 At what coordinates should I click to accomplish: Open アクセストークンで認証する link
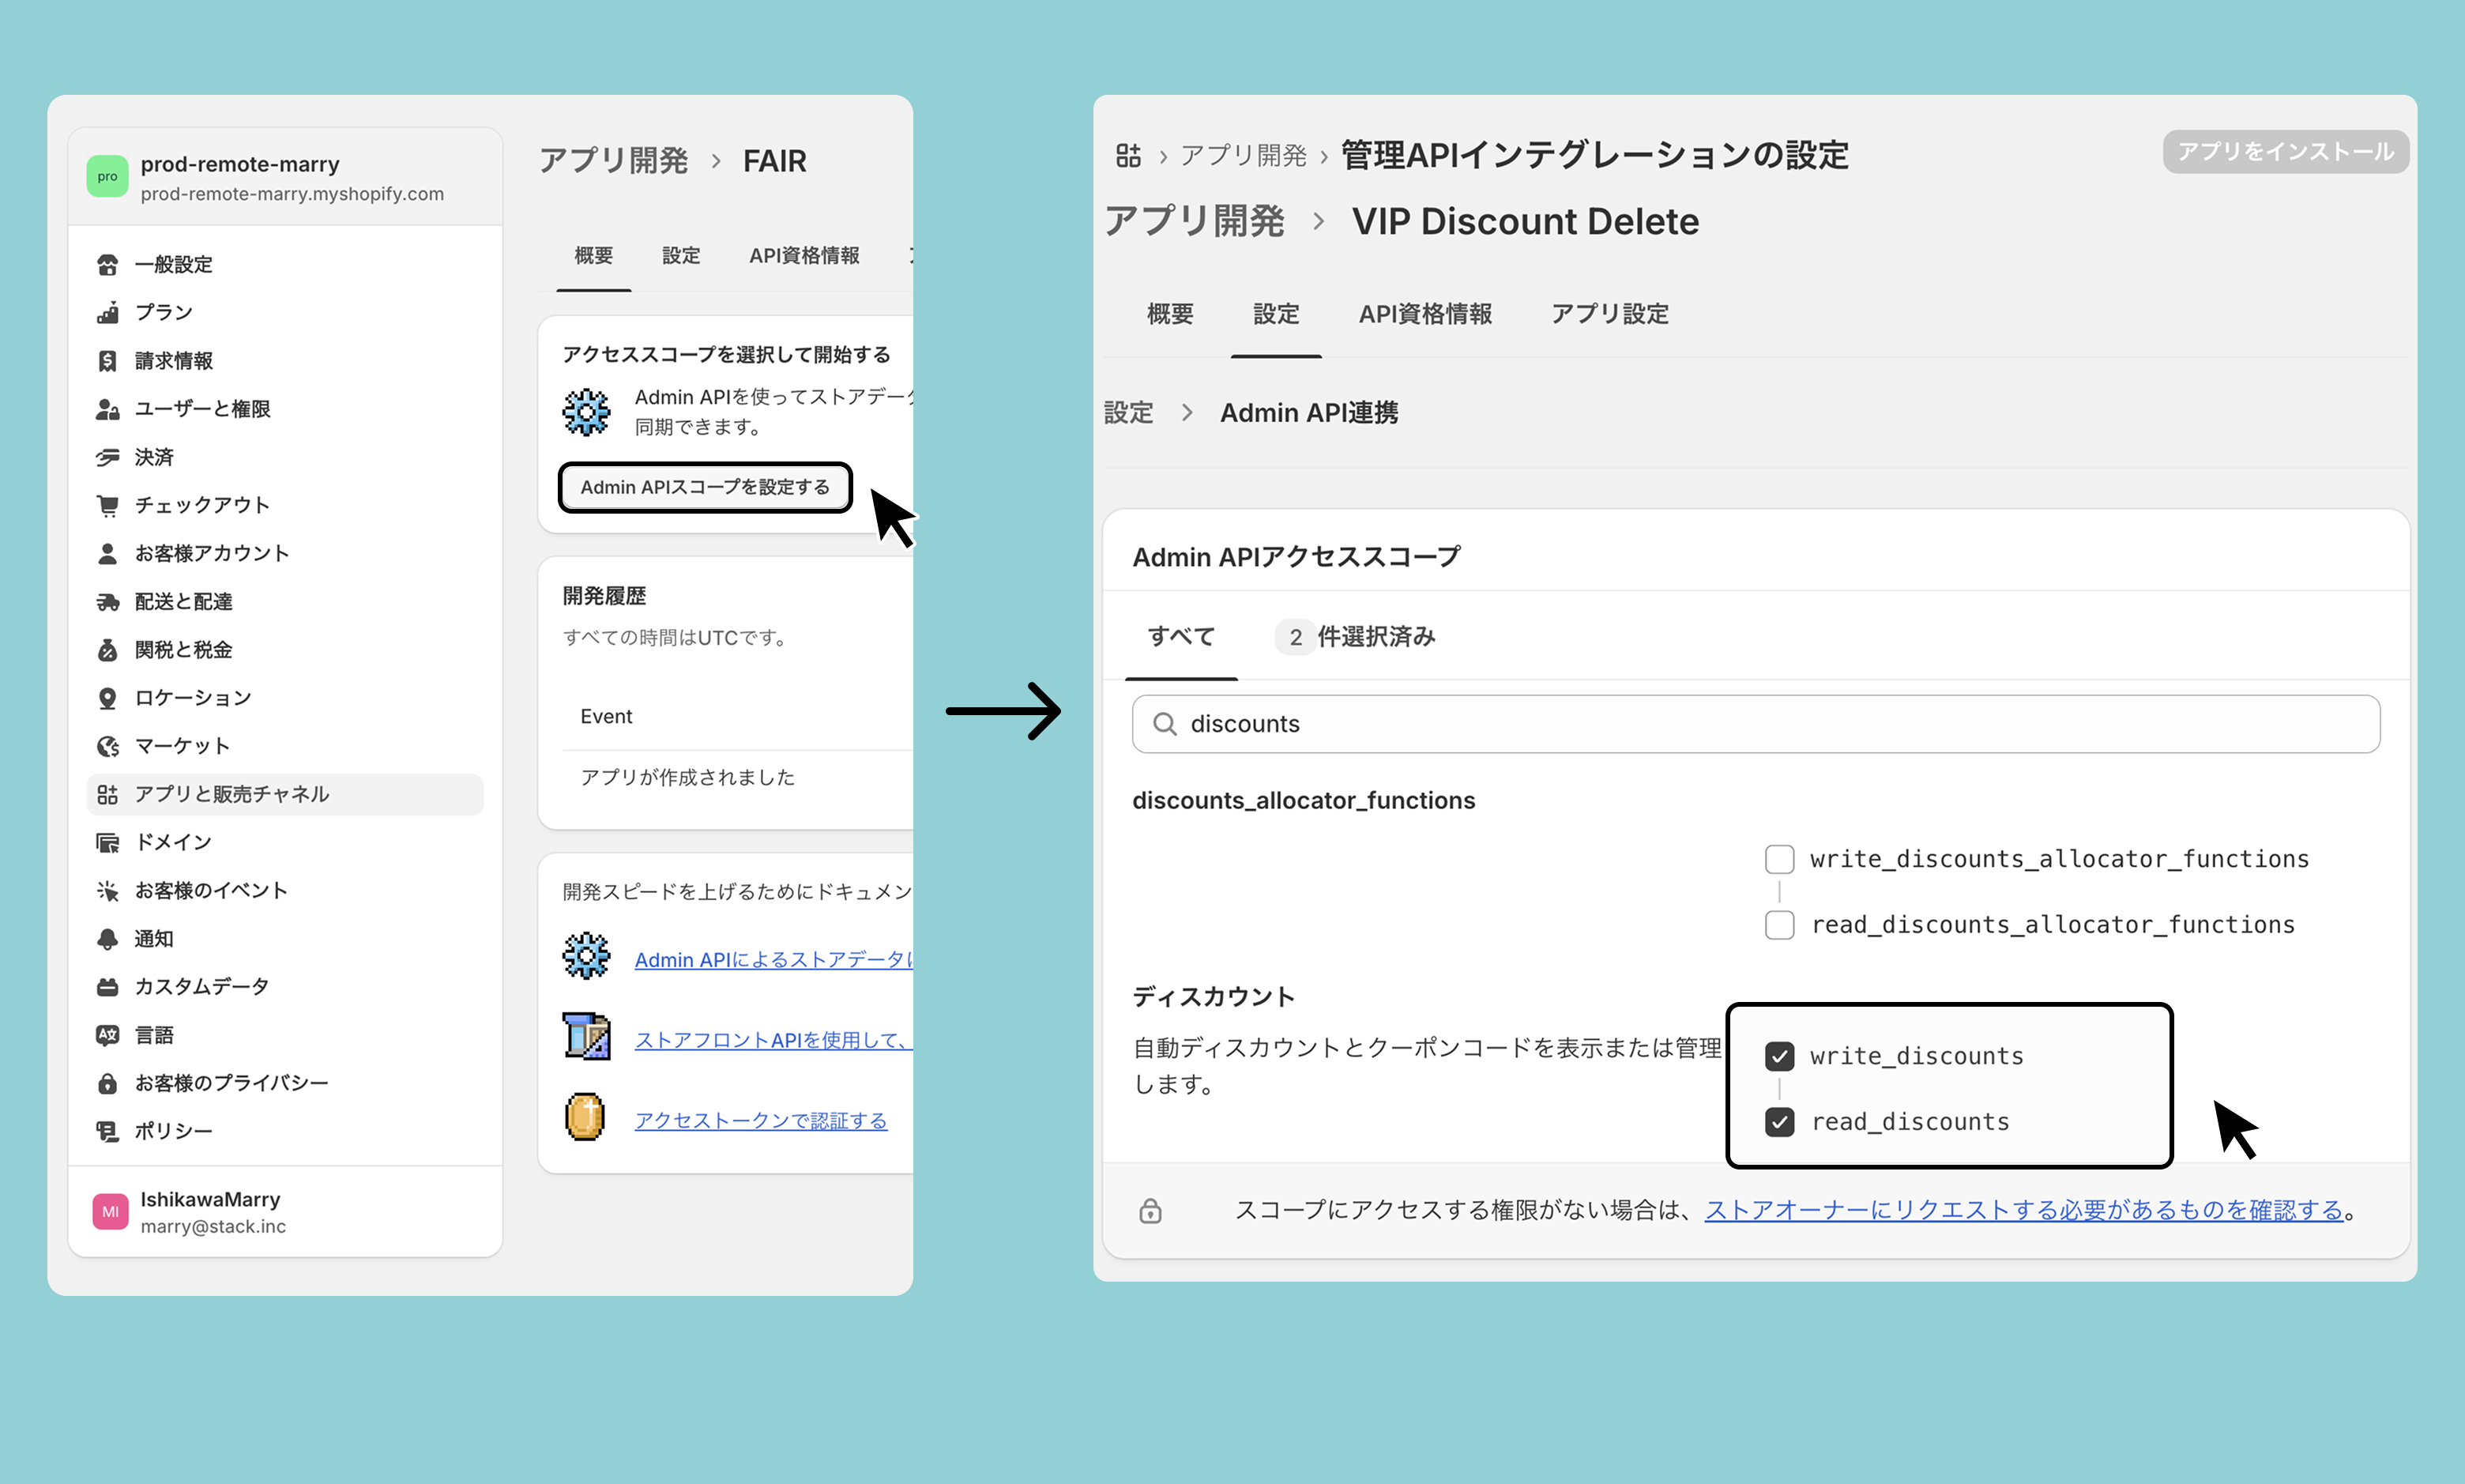click(761, 1121)
